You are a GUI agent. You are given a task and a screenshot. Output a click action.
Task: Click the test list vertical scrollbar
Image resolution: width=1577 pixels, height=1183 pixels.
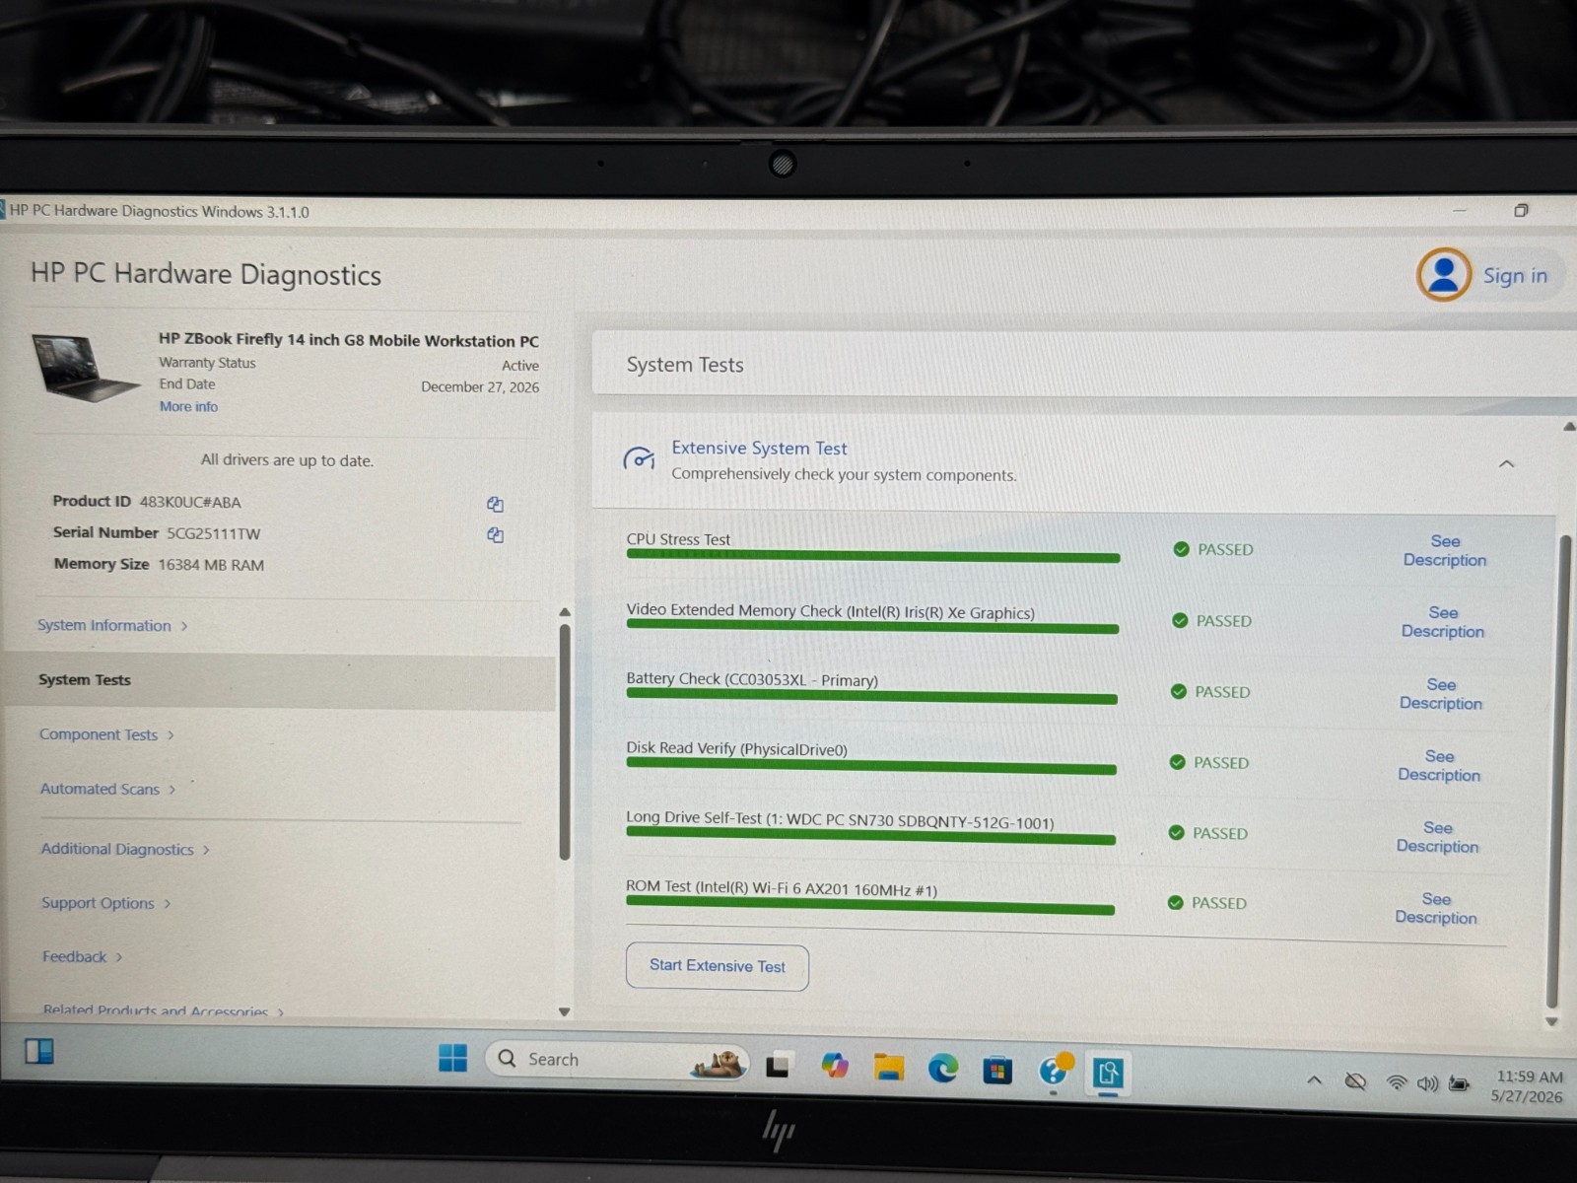(1556, 771)
